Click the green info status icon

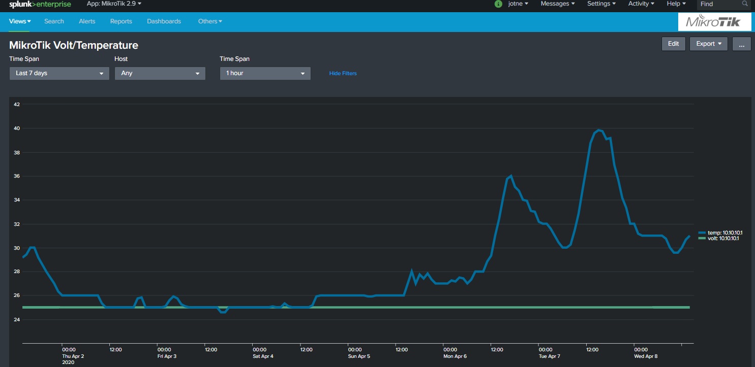498,4
